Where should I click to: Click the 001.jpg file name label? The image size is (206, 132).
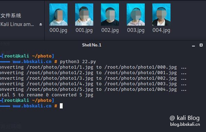(84, 30)
